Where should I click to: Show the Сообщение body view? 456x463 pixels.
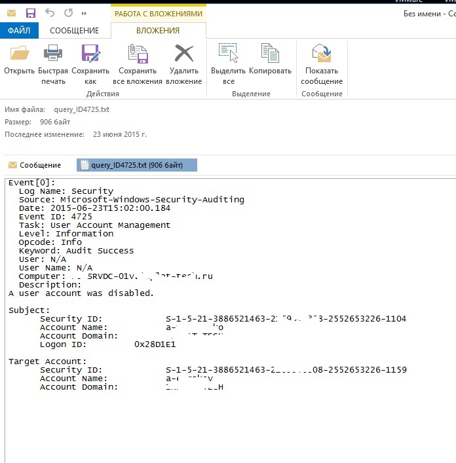click(x=35, y=165)
